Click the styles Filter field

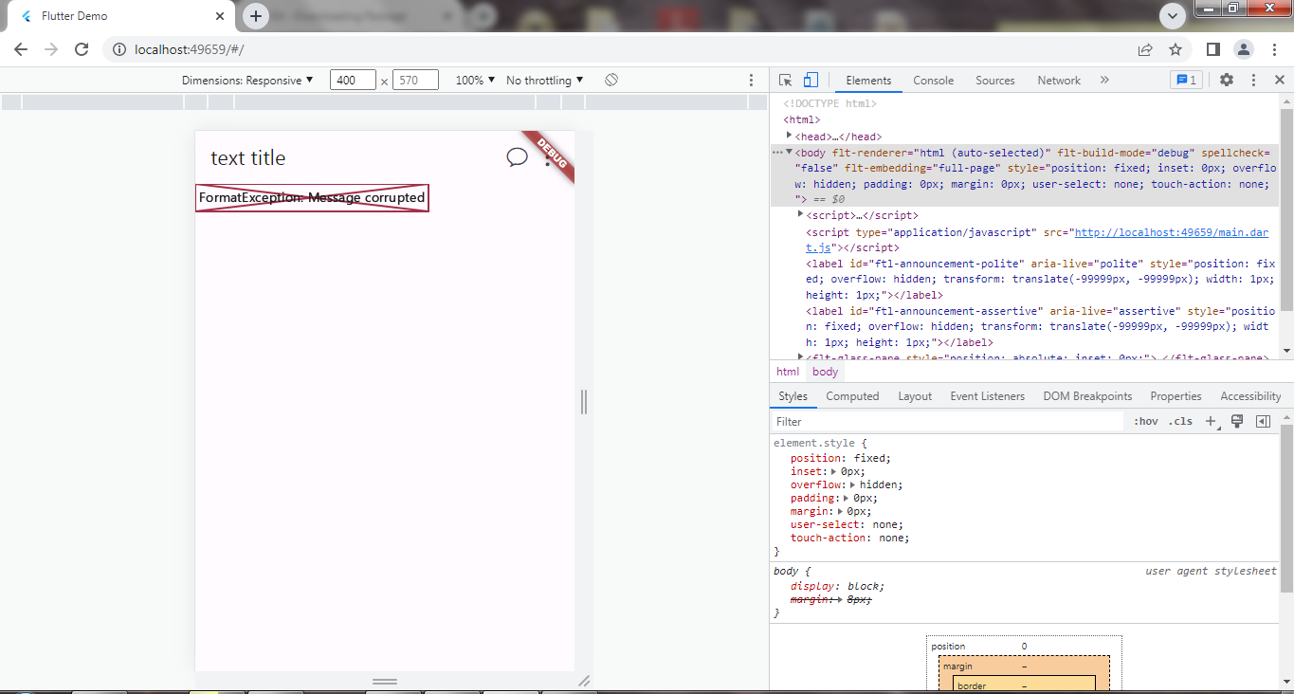coord(948,422)
